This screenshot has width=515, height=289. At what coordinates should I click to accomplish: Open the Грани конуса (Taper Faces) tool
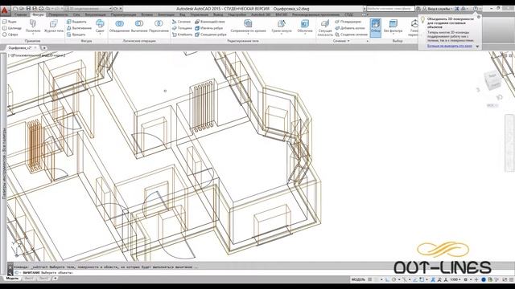(x=282, y=26)
